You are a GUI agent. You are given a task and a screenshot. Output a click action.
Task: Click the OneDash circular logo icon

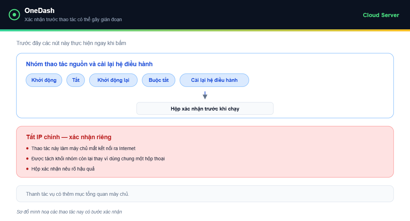(14, 15)
